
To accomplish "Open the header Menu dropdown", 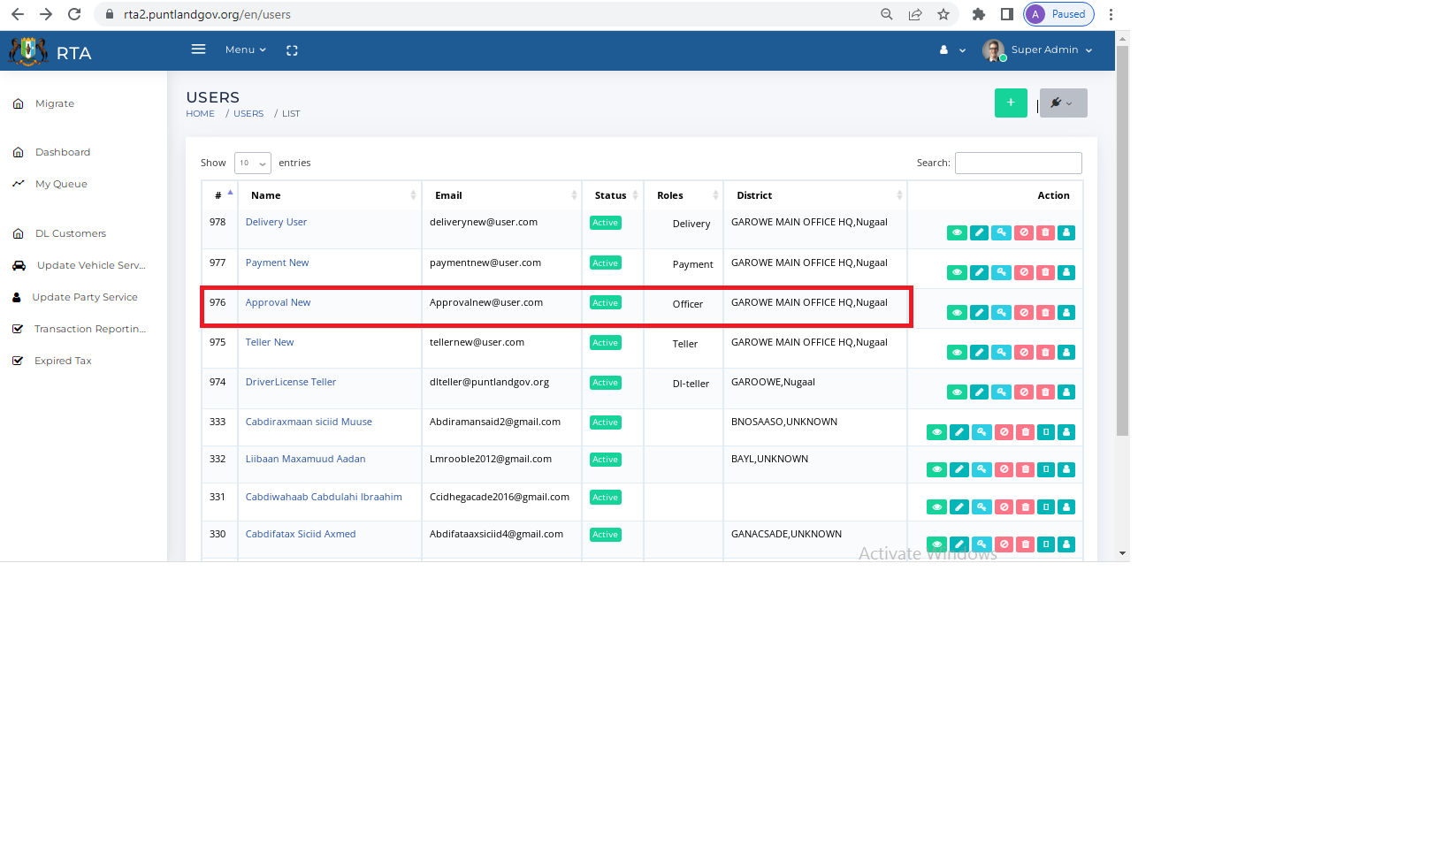I will (245, 49).
